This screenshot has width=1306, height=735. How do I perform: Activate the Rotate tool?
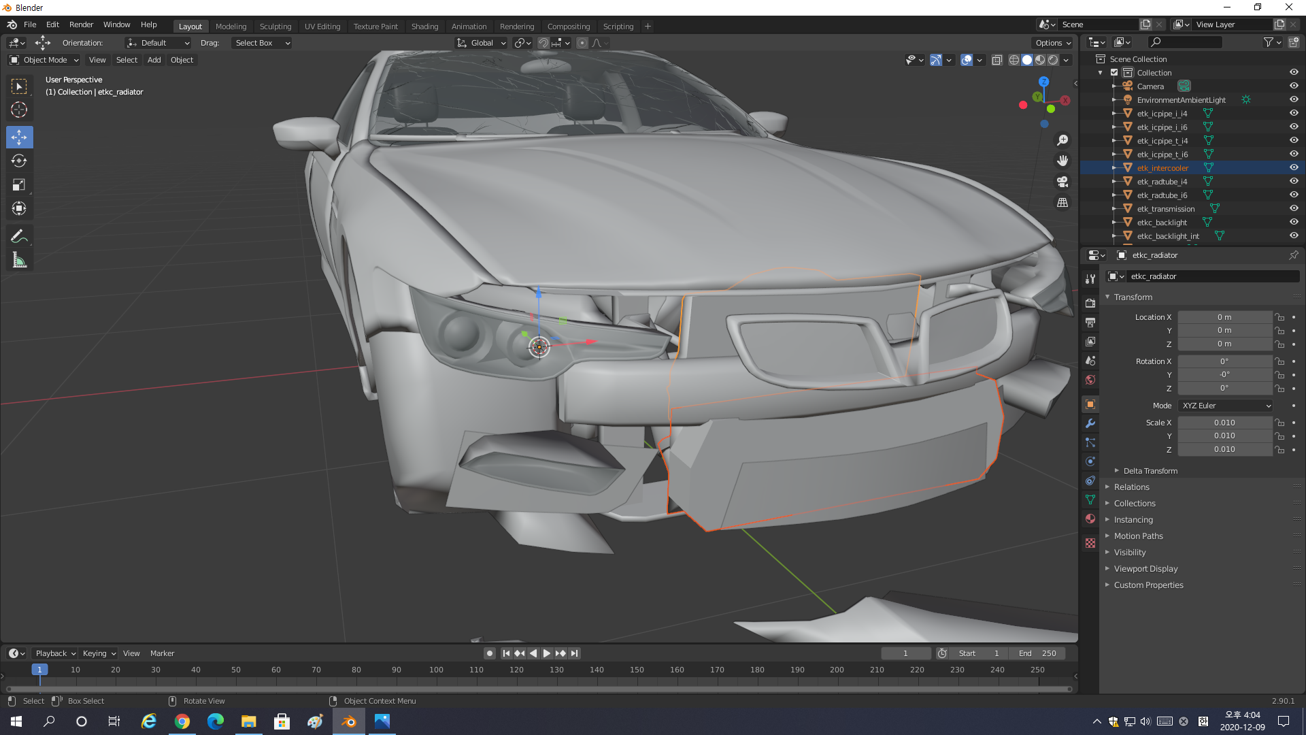pos(19,161)
